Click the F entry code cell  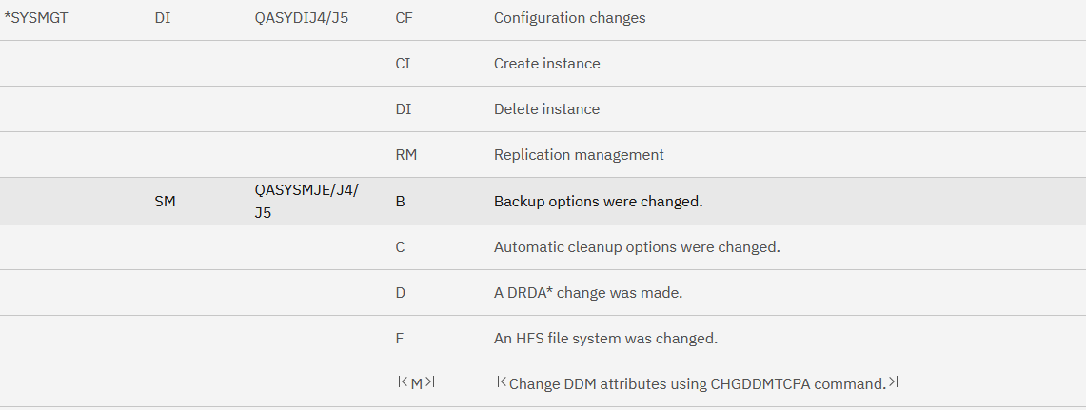399,339
